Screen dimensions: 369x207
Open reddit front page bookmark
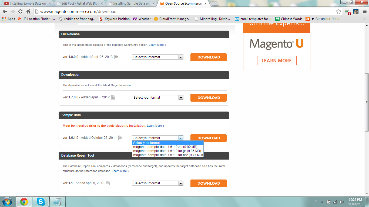click(77, 19)
